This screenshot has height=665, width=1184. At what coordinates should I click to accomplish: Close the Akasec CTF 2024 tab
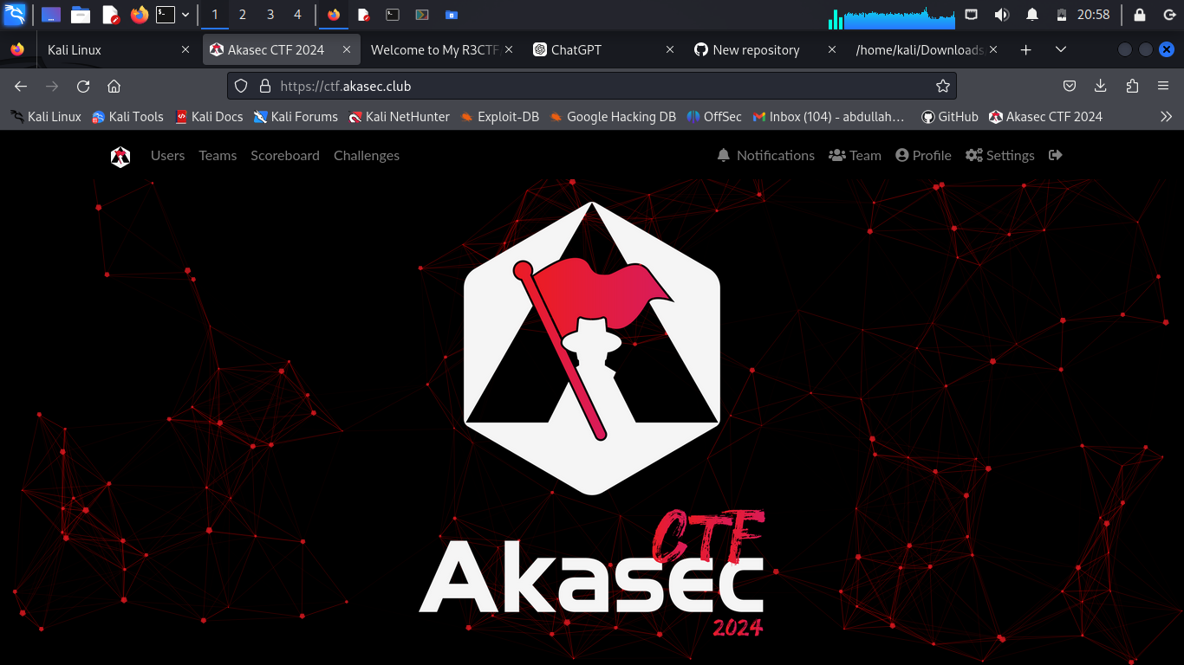pos(347,50)
